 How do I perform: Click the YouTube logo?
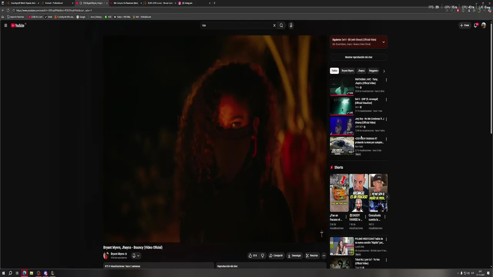18,25
